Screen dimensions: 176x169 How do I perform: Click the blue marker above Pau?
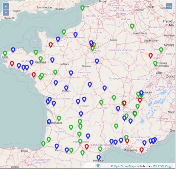57,146
